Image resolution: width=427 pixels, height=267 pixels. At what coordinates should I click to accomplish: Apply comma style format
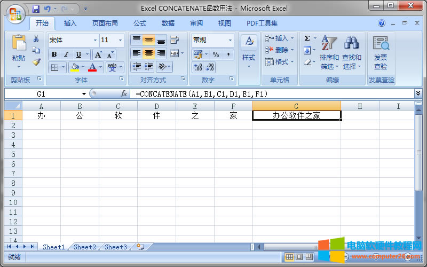coord(228,55)
